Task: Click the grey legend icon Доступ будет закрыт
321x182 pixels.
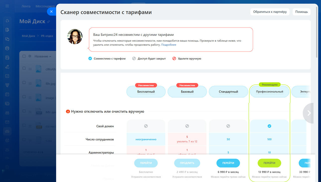Action: [134, 58]
